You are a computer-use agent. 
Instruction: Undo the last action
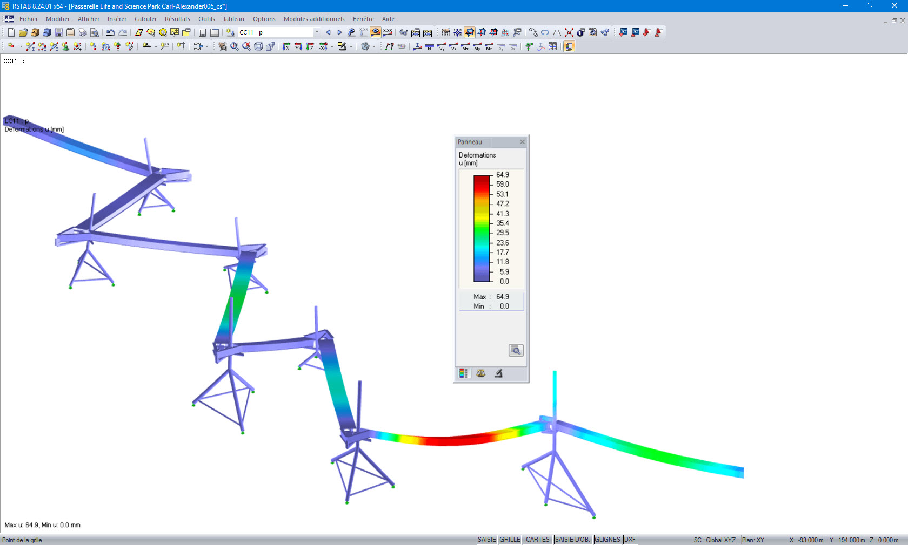(x=111, y=32)
